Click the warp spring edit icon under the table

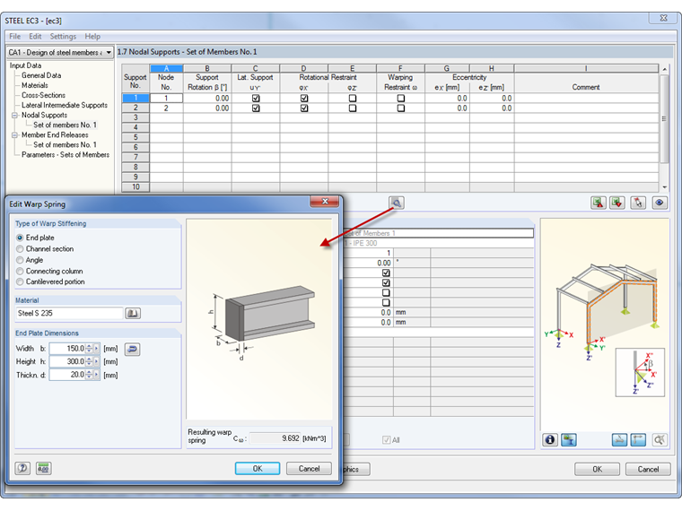coord(397,203)
